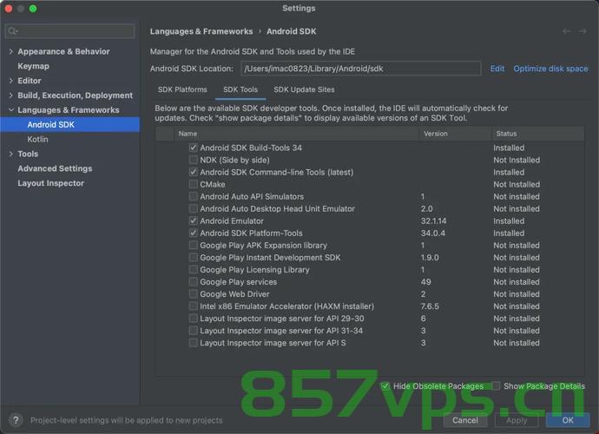This screenshot has height=434, width=599.
Task: Enable the CMake checkbox
Action: (194, 184)
